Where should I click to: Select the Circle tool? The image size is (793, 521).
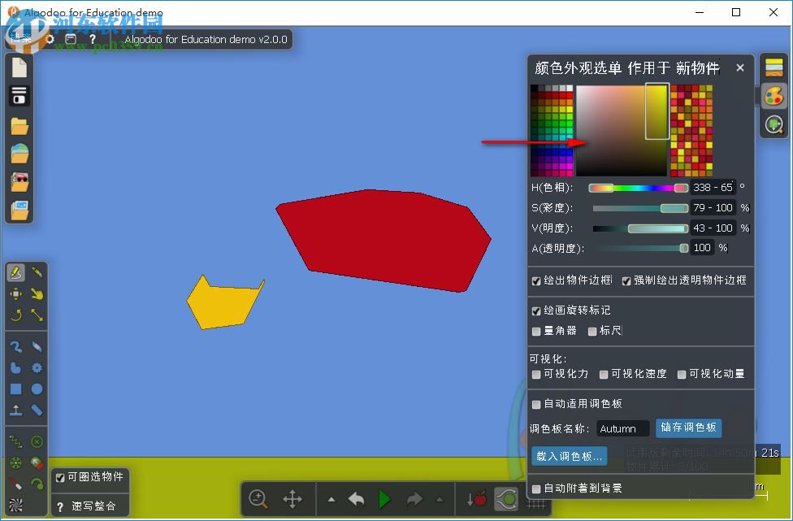tap(37, 389)
